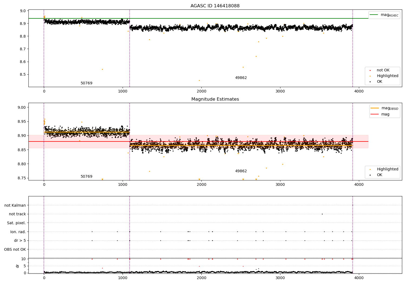Viewport: 406px width, 284px height.
Task: Click the 8.85 tick on Magnitude Estimates plot
Action: coord(22,150)
